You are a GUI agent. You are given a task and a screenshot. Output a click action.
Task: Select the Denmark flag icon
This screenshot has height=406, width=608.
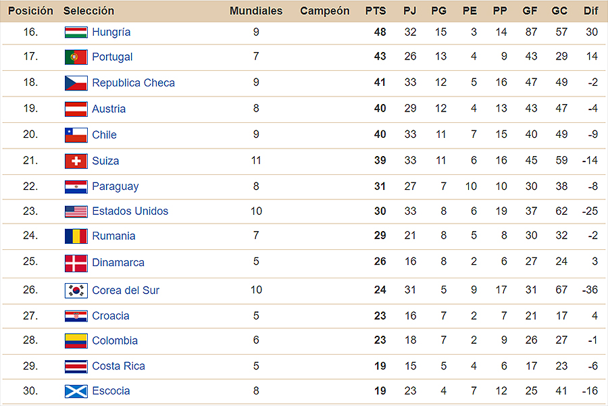tap(76, 263)
